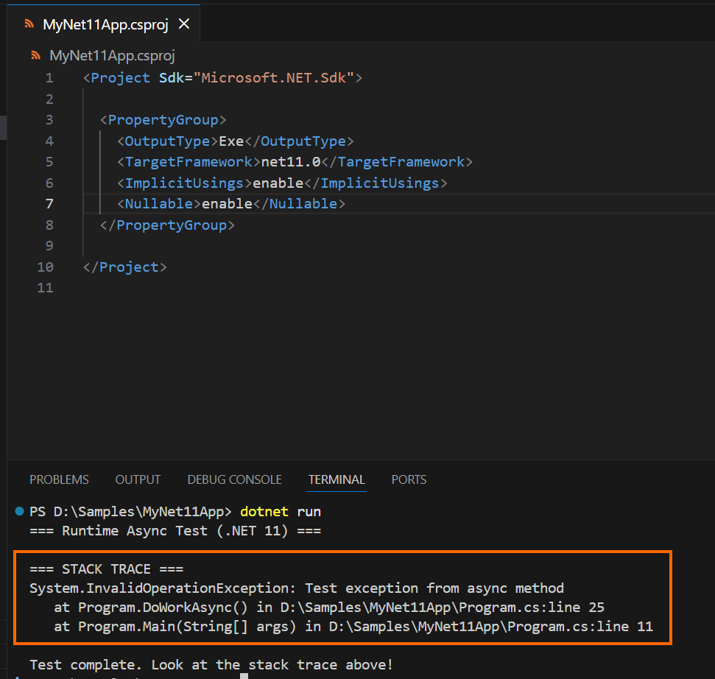Screen dimensions: 715x679
Task: Switch to the PROBLEMS panel
Action: point(59,479)
